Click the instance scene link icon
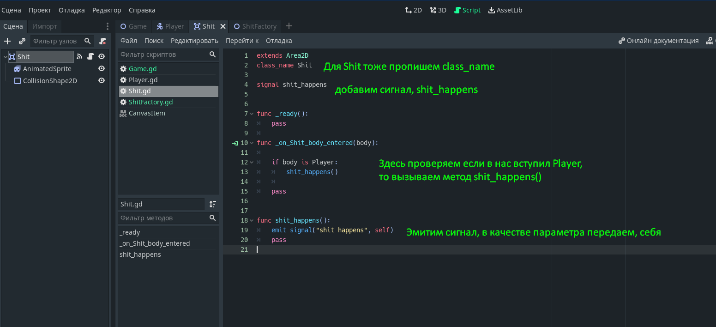Image resolution: width=716 pixels, height=327 pixels. pyautogui.click(x=22, y=41)
